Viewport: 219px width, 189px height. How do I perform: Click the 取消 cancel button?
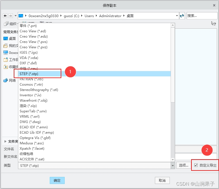162,180
